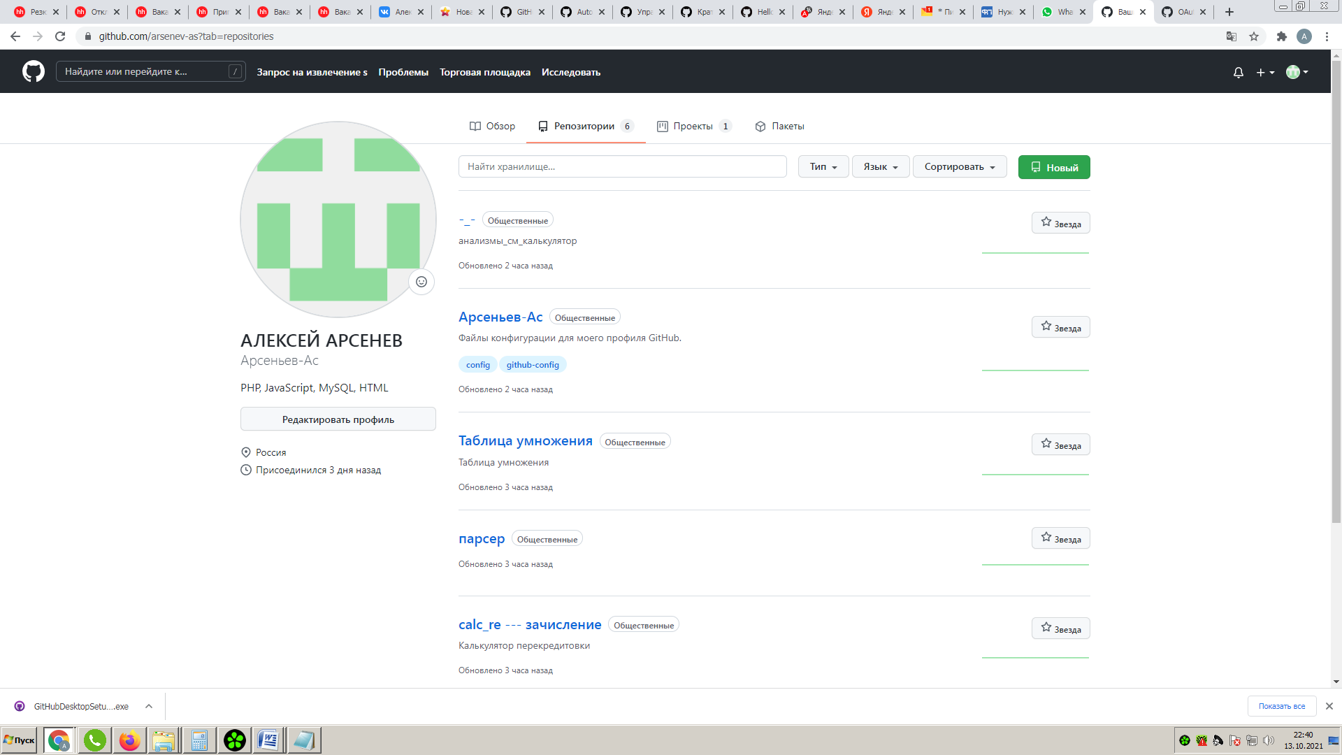Open Chrome from the taskbar

(x=59, y=740)
